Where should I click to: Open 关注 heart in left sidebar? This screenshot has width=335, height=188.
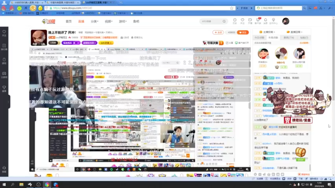click(x=4, y=33)
